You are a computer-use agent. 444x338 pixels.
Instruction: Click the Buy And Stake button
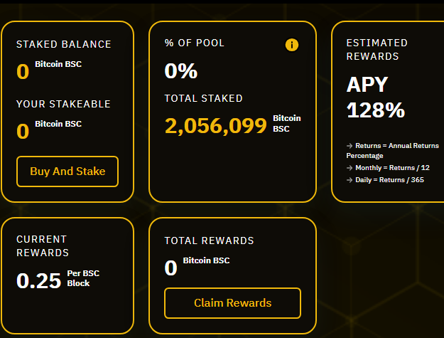pyautogui.click(x=67, y=171)
